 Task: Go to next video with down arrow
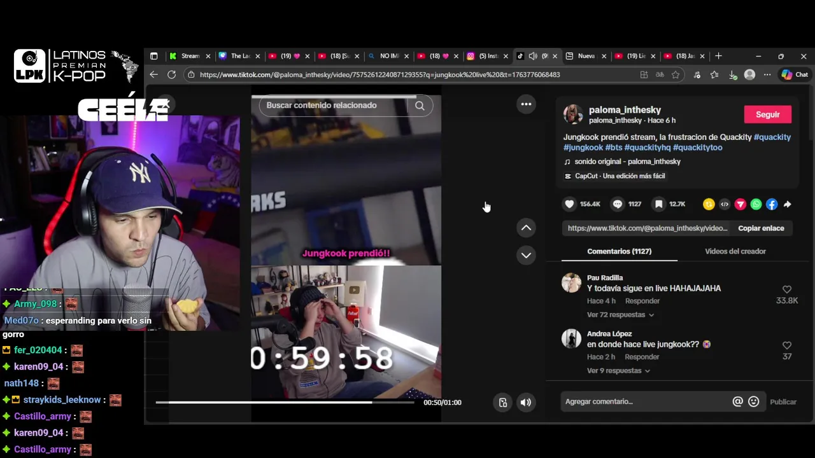[x=526, y=255]
